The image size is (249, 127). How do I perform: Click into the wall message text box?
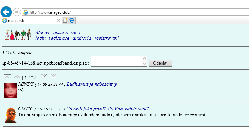tap(119, 61)
